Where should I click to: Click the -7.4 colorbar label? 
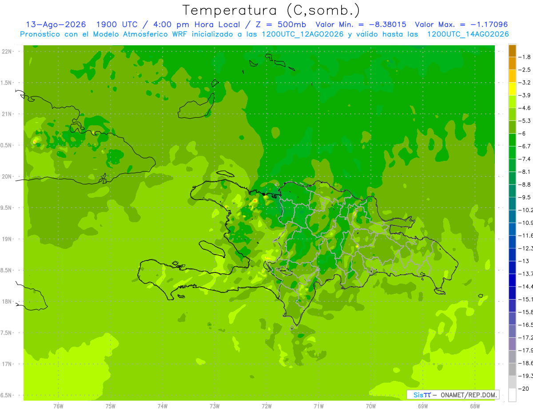tap(524, 159)
